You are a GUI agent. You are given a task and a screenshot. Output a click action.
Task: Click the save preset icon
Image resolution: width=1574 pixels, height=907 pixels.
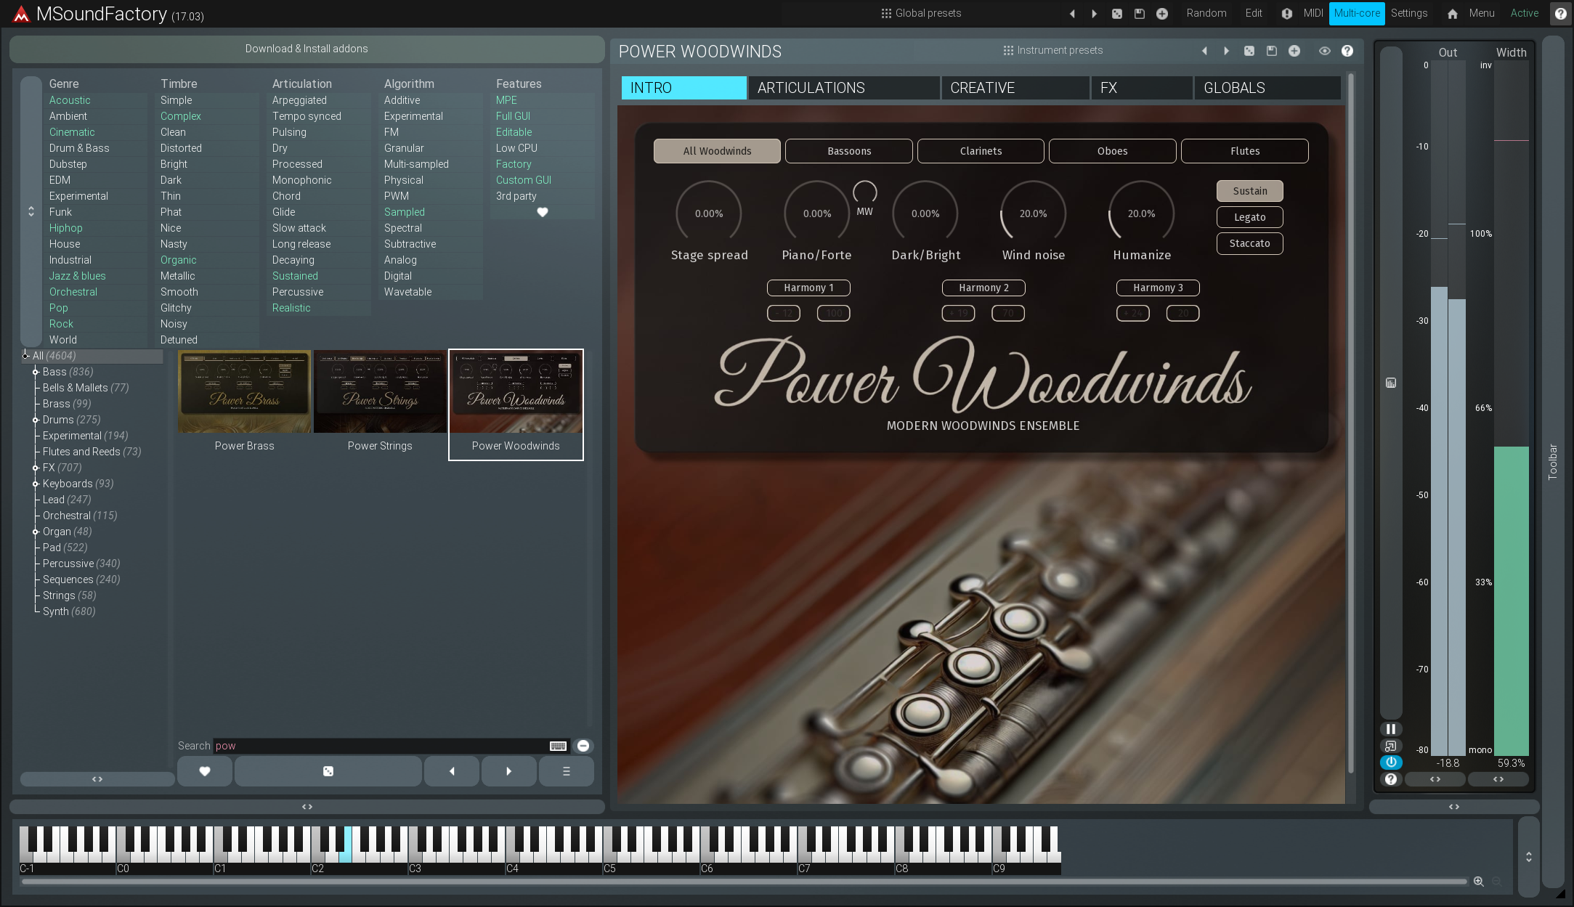click(1271, 51)
